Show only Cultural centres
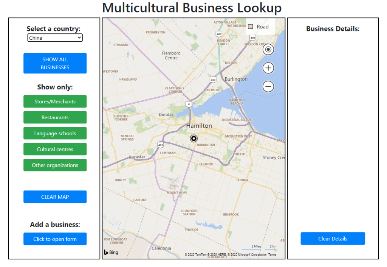Screen dimensions: 387x267 coord(55,149)
